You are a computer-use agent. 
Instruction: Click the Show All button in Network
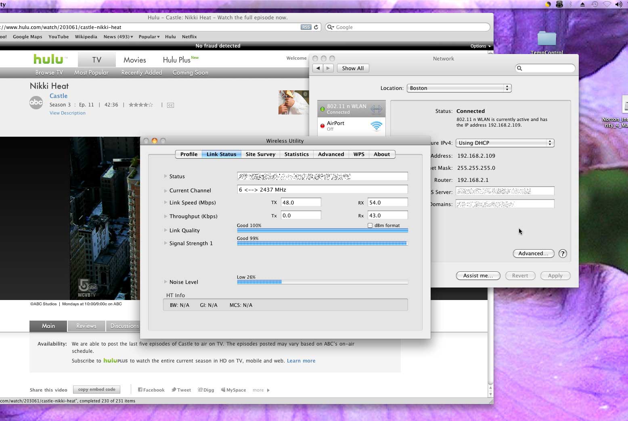coord(353,68)
